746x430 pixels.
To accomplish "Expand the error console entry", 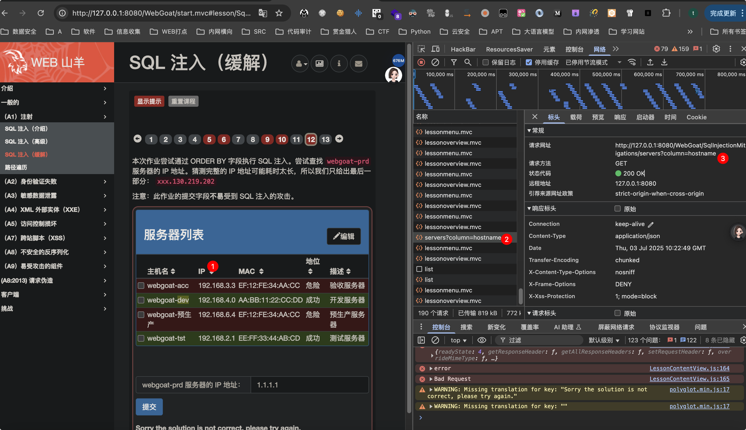I will (431, 368).
